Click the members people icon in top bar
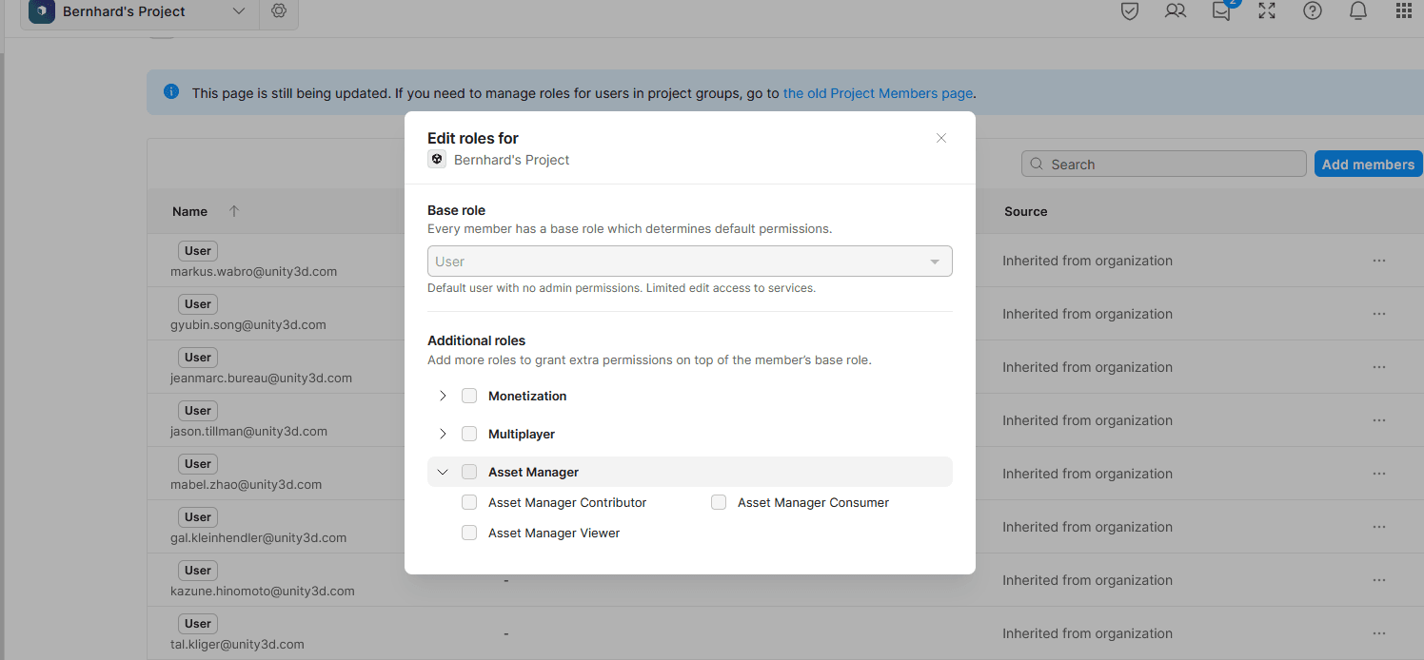Viewport: 1424px width, 660px height. [x=1175, y=11]
